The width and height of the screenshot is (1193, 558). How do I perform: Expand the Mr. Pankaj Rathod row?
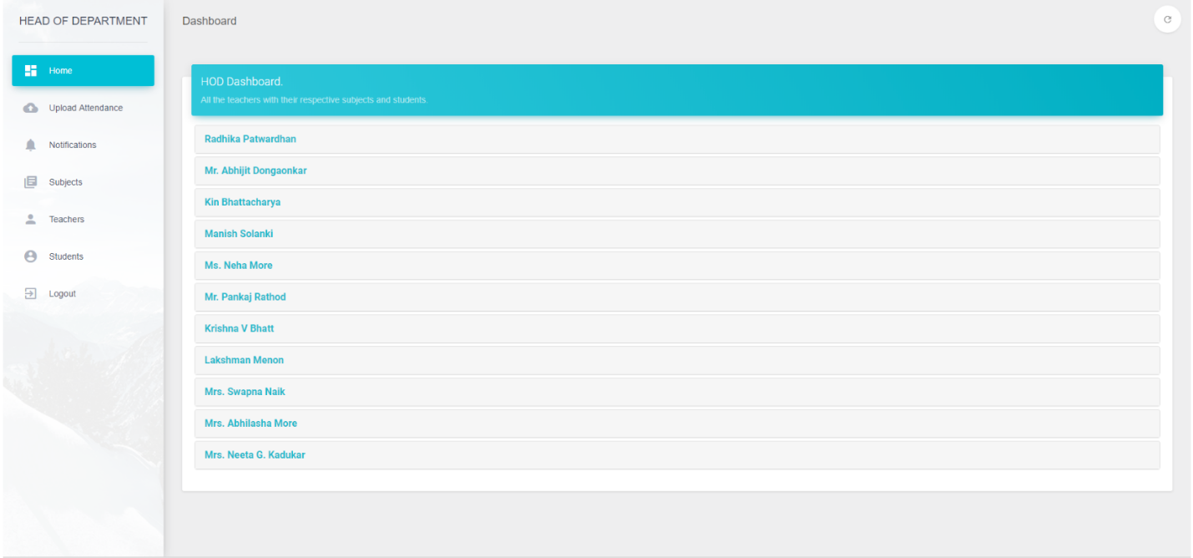click(677, 297)
